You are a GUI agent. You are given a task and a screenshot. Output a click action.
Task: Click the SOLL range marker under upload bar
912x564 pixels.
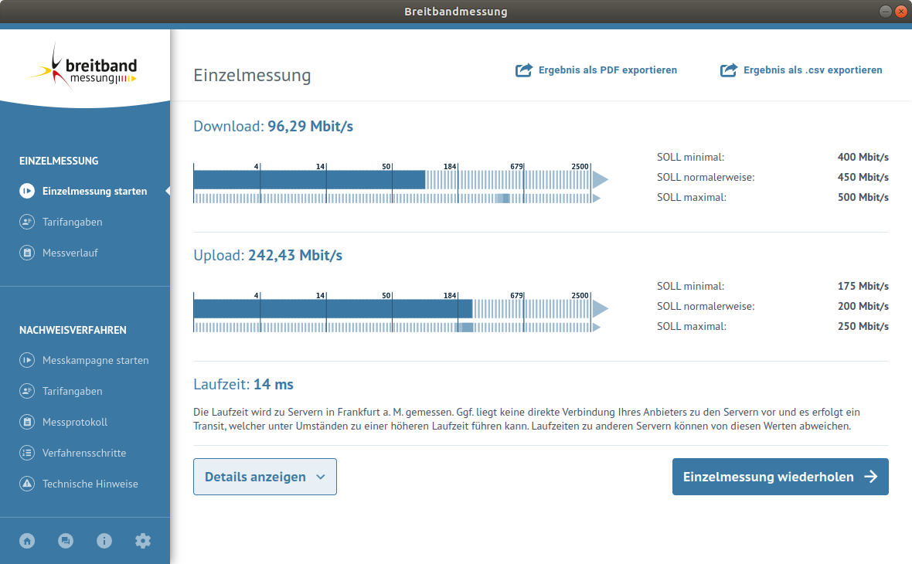(465, 328)
